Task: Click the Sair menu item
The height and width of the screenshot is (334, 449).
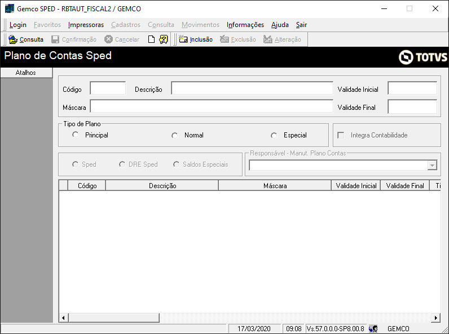Action: [x=302, y=25]
